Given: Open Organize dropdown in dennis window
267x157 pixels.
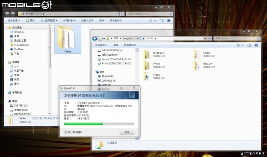Looking at the screenshot, I should click(x=101, y=45).
